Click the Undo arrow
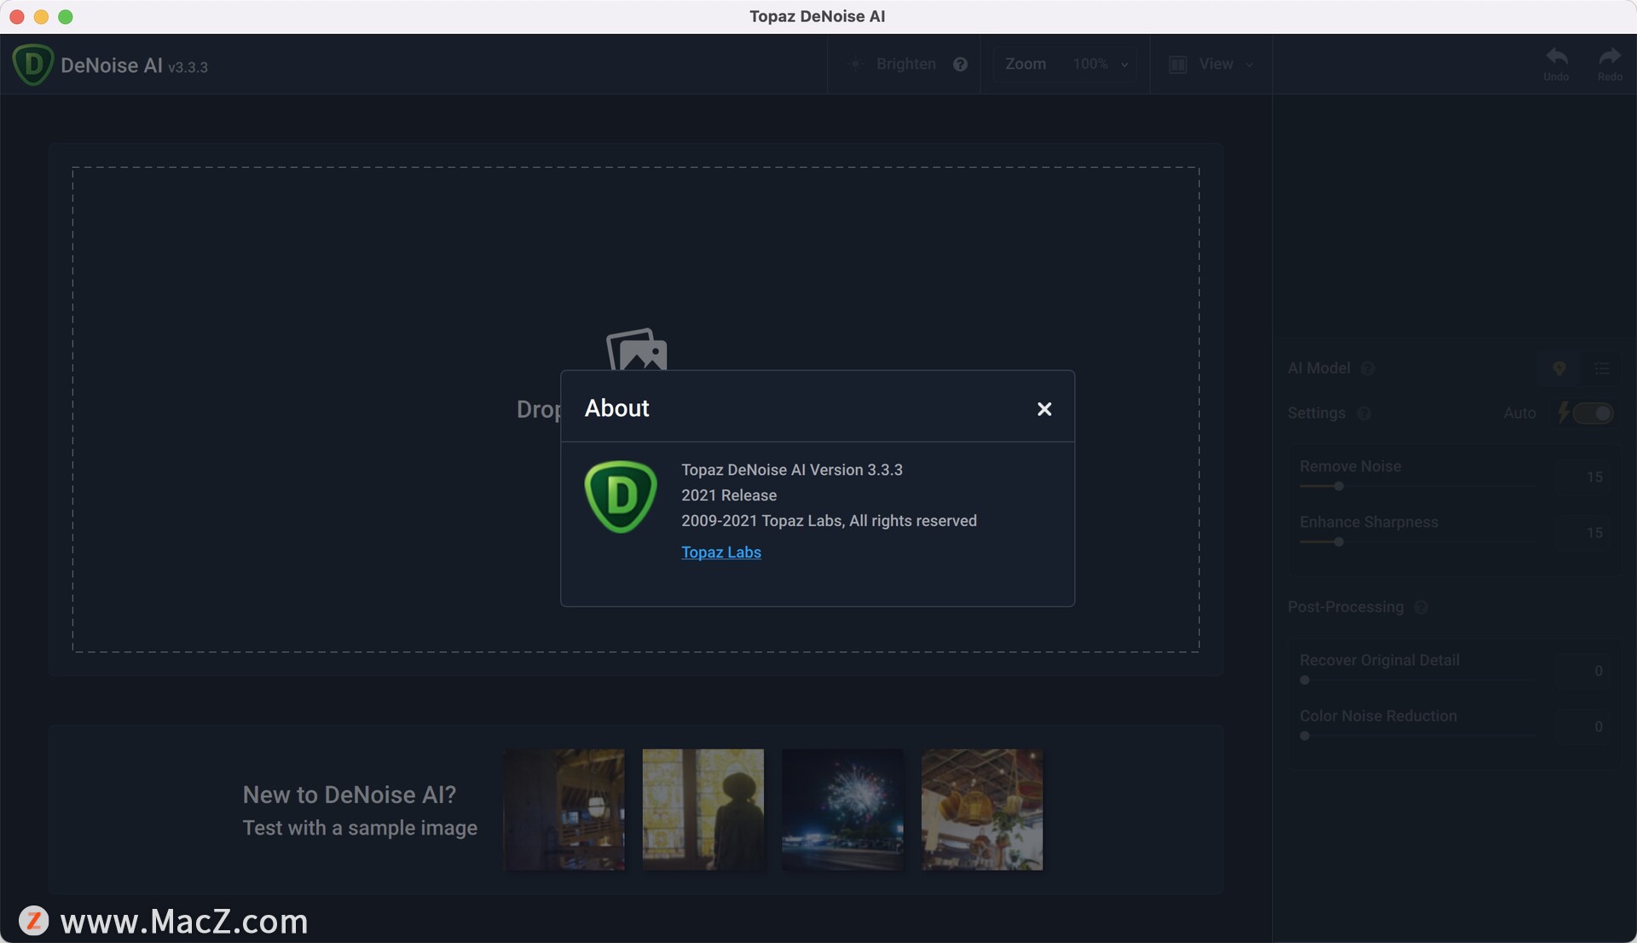The height and width of the screenshot is (943, 1637). [x=1556, y=57]
